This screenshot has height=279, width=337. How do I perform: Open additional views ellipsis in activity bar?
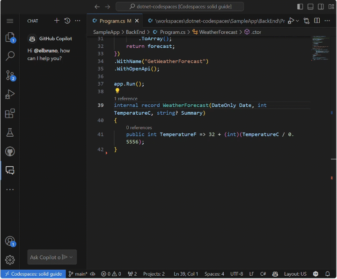click(x=10, y=190)
